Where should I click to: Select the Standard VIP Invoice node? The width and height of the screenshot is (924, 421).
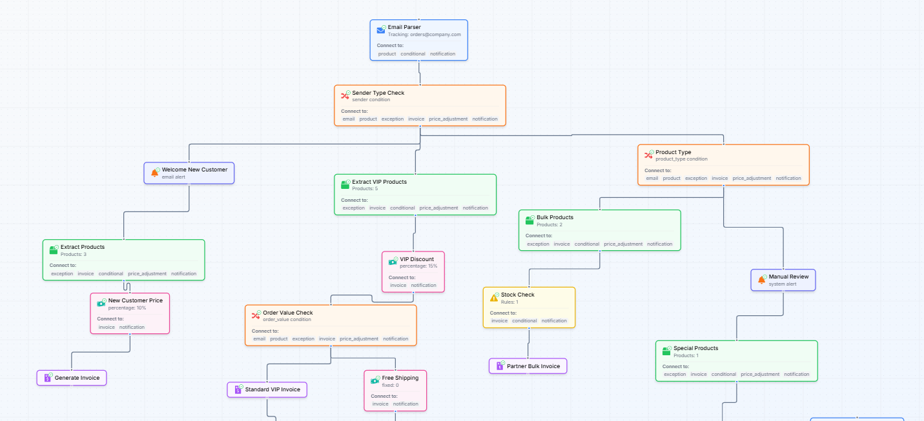click(267, 389)
